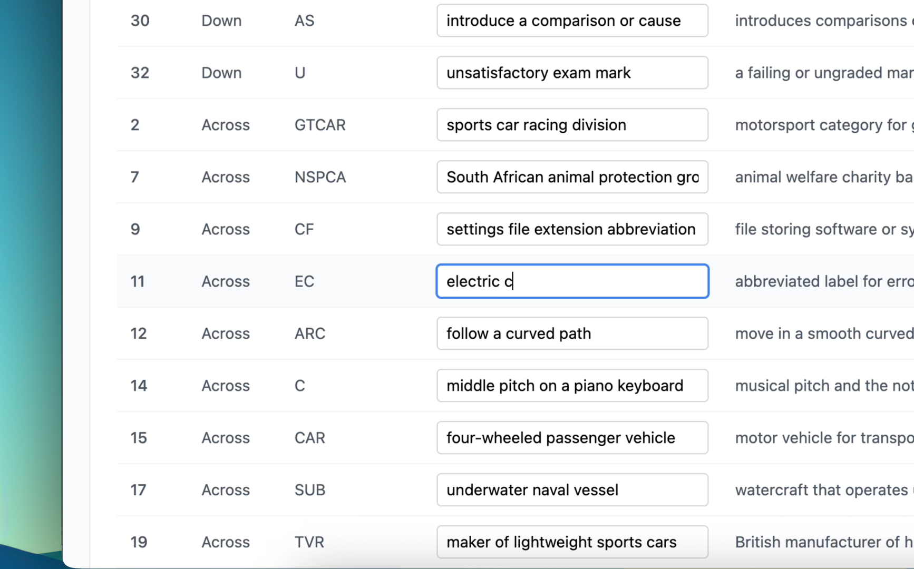Click the clue input for answer AS

572,21
